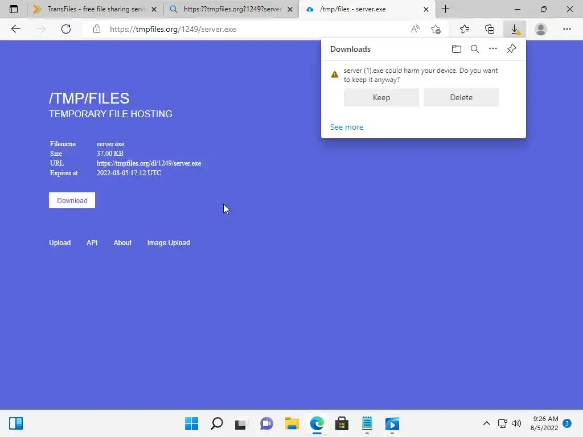Open the profile avatar icon
583x437 pixels.
point(541,29)
